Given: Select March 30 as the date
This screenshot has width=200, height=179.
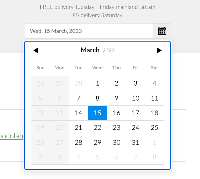Looking at the screenshot, I should 117,143.
